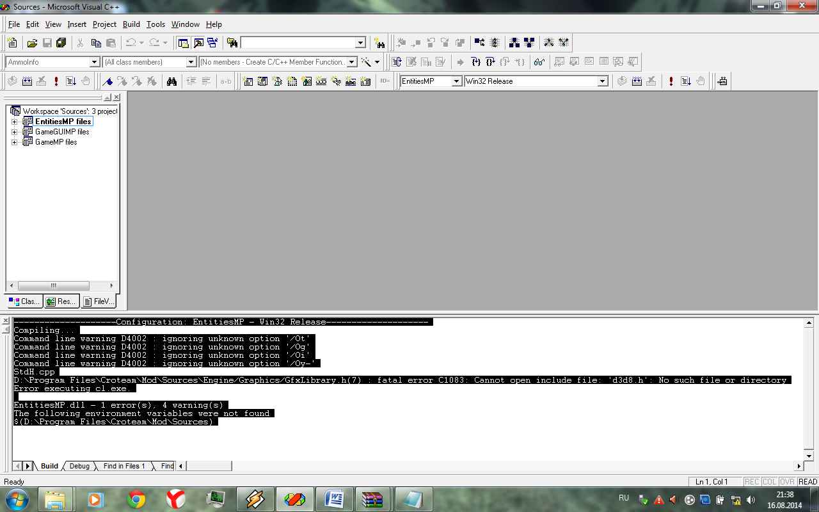Click the Go icon in left build minibar

[x=71, y=81]
